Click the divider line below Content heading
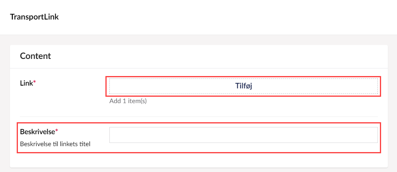 pyautogui.click(x=199, y=68)
